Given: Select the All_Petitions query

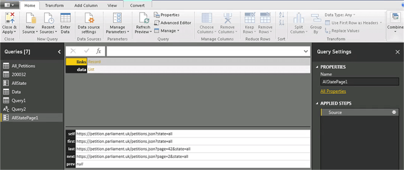Looking at the screenshot, I should pos(31,66).
